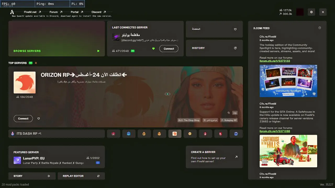
Task: Open the LunarPVP: EU featured server
Action: tap(57, 157)
